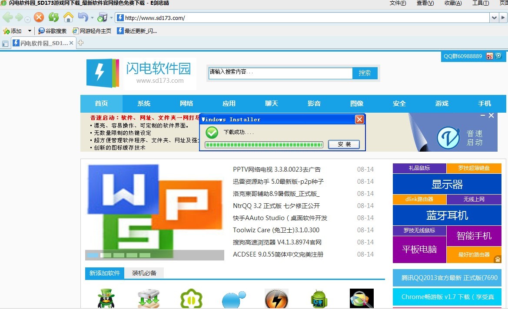The width and height of the screenshot is (508, 309).
Task: Click the 搜索 search button
Action: click(365, 73)
